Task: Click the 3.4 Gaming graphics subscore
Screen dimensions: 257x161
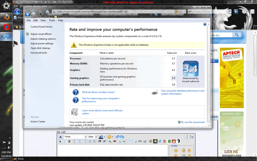Action: click(173, 78)
